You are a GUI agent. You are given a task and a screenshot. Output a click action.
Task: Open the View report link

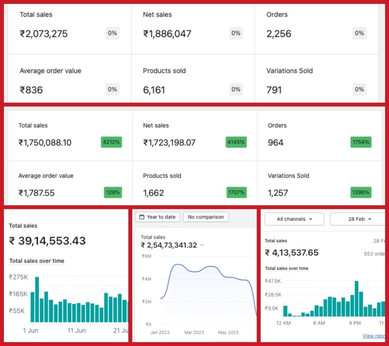coord(373,336)
